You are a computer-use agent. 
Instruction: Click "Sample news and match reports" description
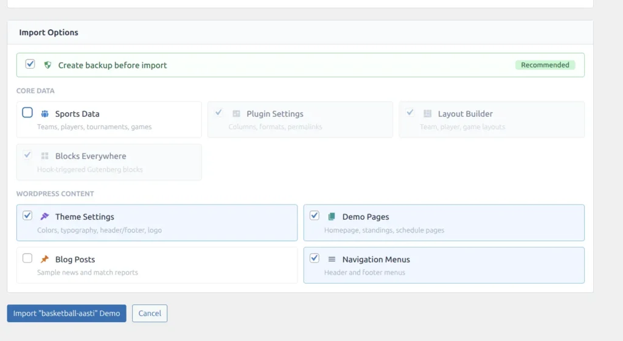click(88, 272)
